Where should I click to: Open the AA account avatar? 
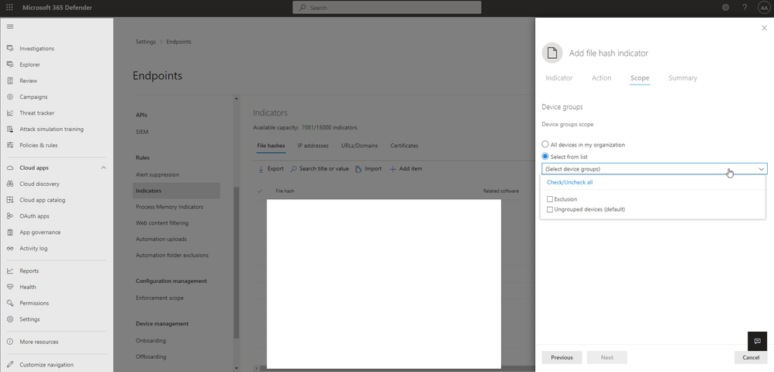[764, 8]
